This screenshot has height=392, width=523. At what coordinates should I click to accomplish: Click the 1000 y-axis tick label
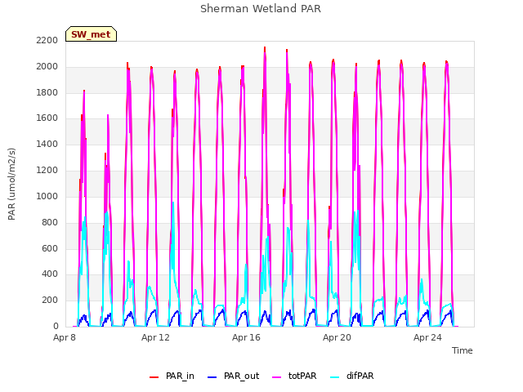click(47, 196)
